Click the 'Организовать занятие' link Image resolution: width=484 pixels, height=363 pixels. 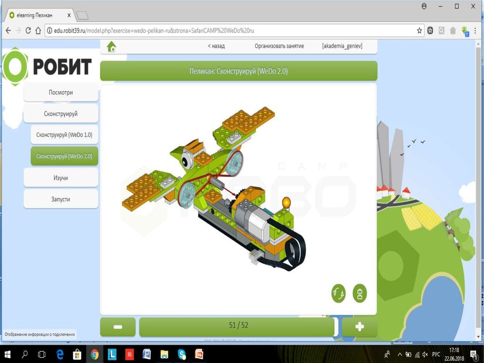[x=279, y=46]
